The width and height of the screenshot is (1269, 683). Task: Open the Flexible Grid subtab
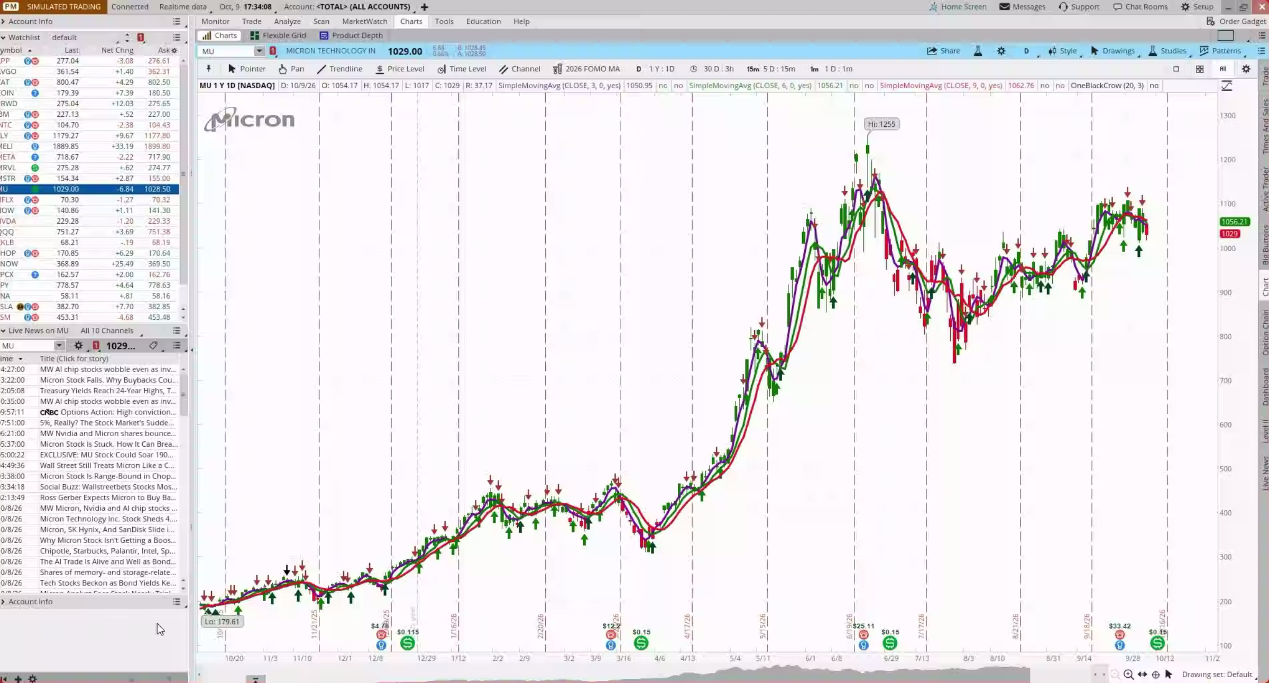point(278,35)
